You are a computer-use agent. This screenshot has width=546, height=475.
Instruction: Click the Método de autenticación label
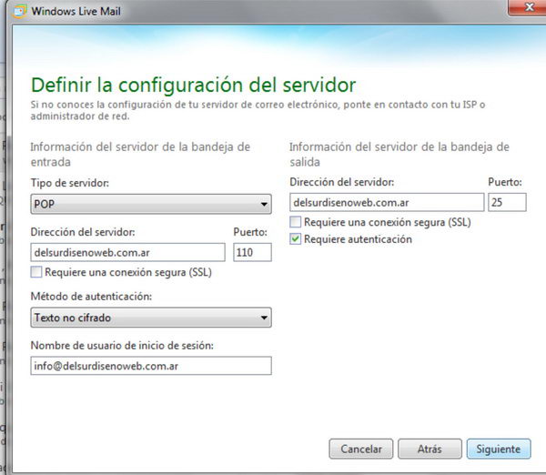(x=91, y=297)
